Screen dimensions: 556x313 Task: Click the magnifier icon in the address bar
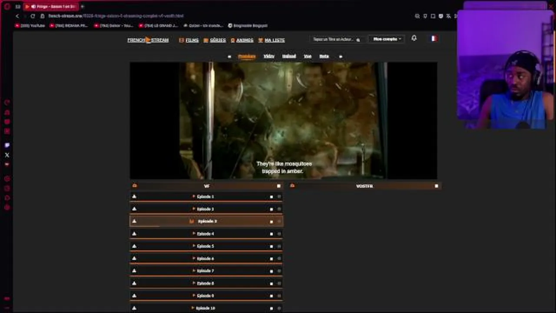pos(417,16)
